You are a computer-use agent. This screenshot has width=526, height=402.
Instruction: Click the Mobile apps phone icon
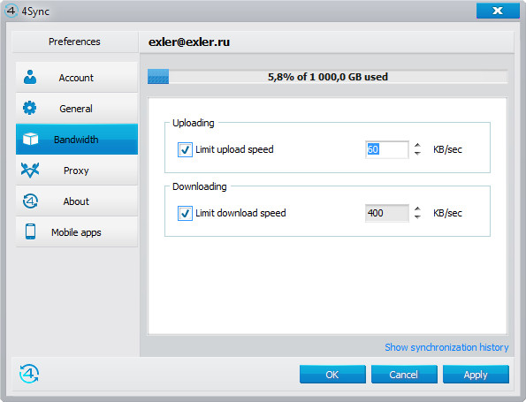click(30, 231)
